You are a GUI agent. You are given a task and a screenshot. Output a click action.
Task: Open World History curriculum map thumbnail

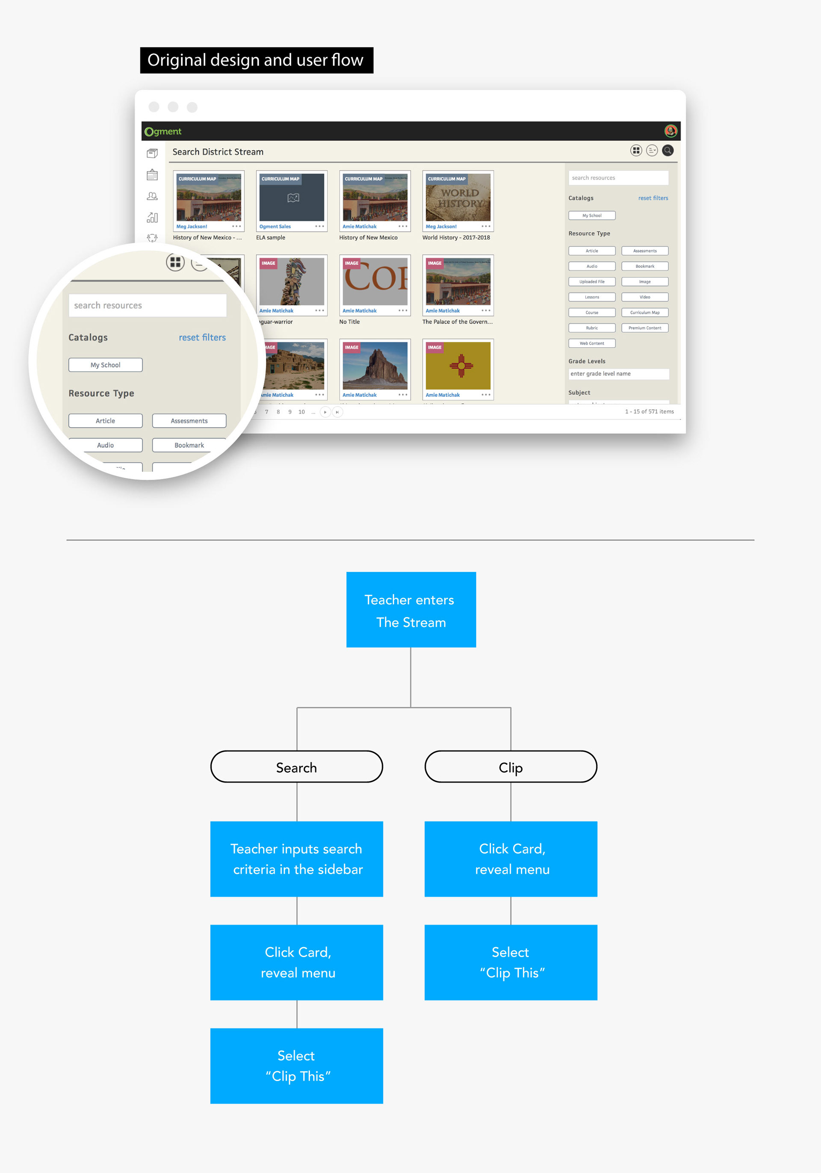click(458, 197)
